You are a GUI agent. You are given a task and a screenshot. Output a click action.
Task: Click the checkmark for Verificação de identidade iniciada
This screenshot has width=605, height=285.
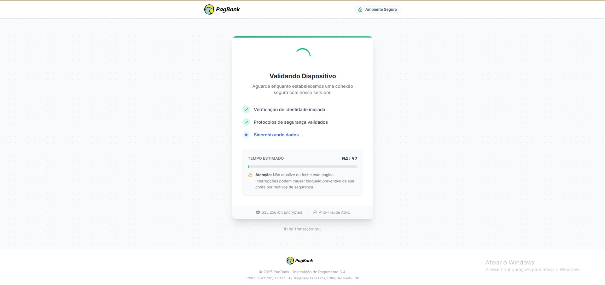(x=246, y=110)
